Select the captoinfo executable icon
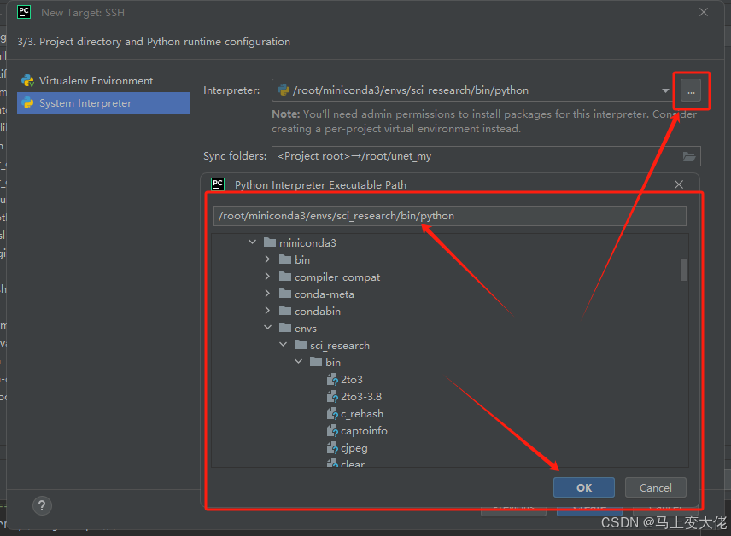Image resolution: width=731 pixels, height=536 pixels. (332, 430)
